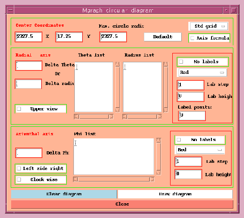The height and width of the screenshot is (218, 244).
Task: Click the radial Lab height field
Action: tap(191, 97)
